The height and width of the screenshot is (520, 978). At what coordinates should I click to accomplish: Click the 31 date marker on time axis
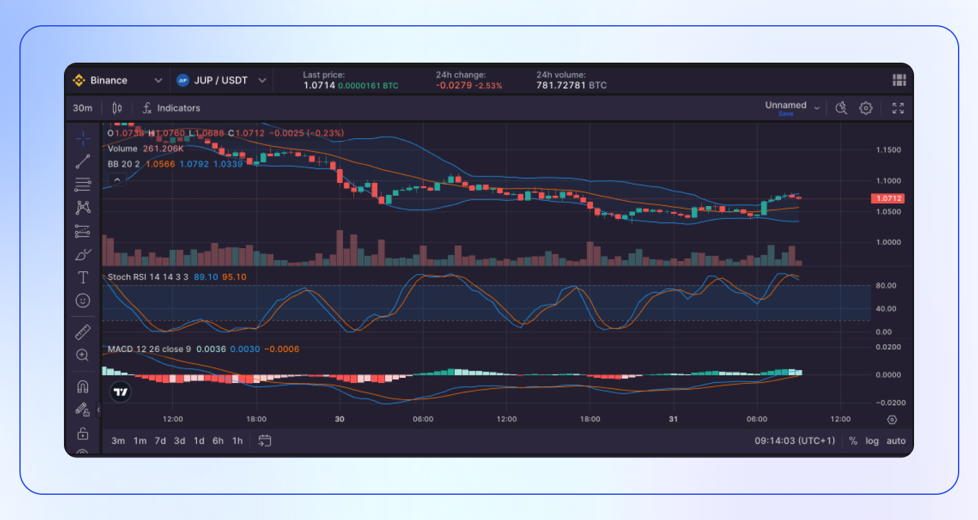coord(673,419)
